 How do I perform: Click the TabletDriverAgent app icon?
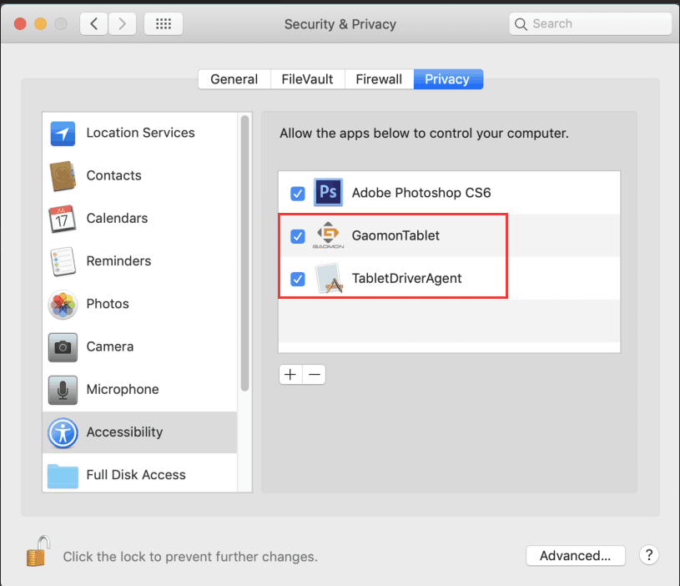click(x=329, y=278)
